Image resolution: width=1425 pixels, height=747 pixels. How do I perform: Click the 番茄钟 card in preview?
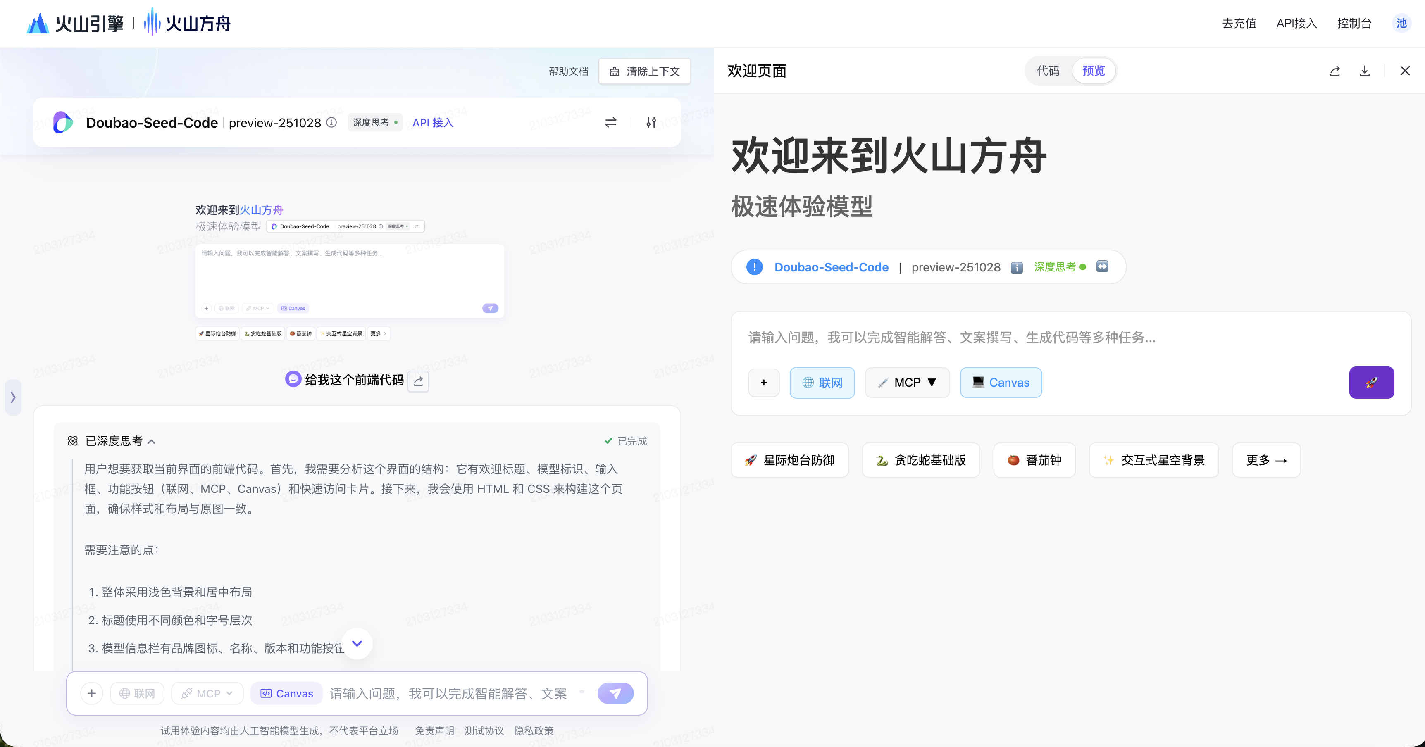[x=1034, y=460]
